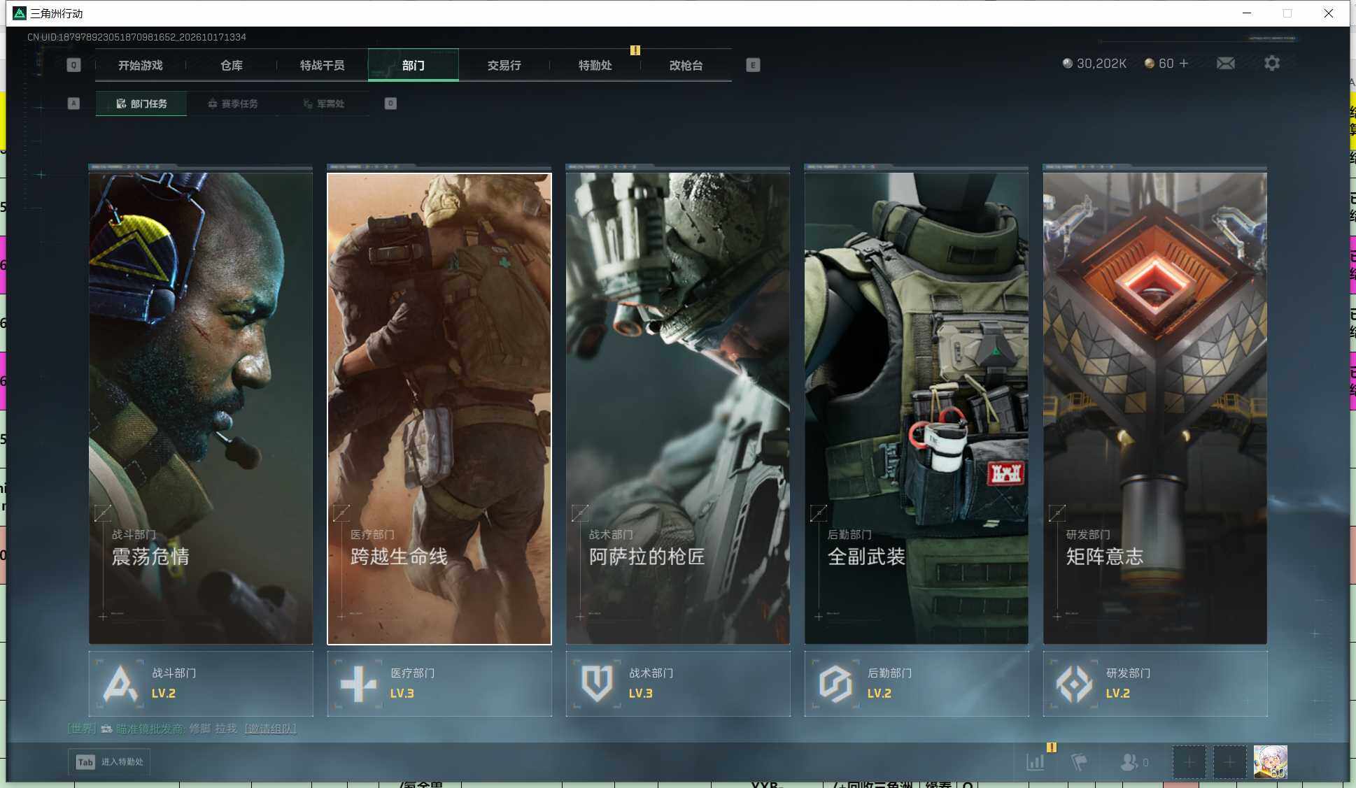This screenshot has width=1356, height=788.
Task: Open the friends list icon
Action: click(1129, 762)
